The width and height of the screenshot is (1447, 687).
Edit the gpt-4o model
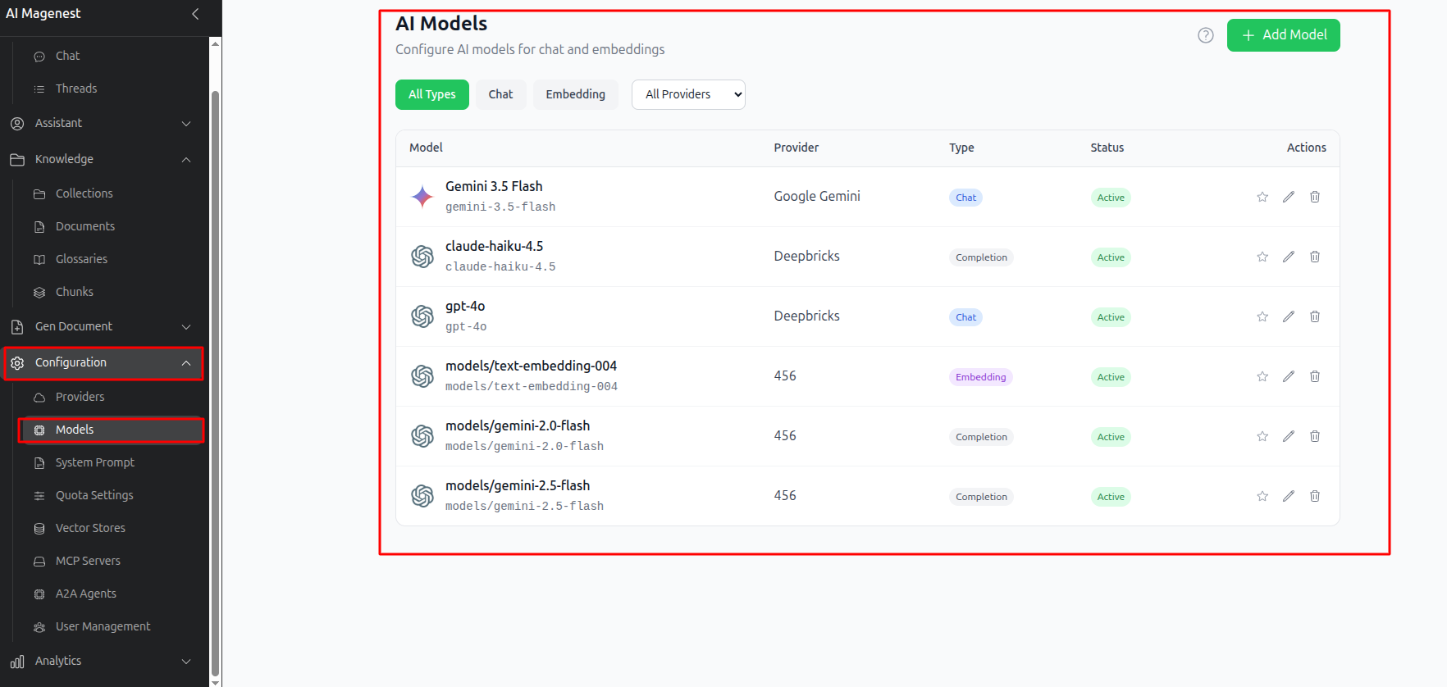tap(1289, 316)
